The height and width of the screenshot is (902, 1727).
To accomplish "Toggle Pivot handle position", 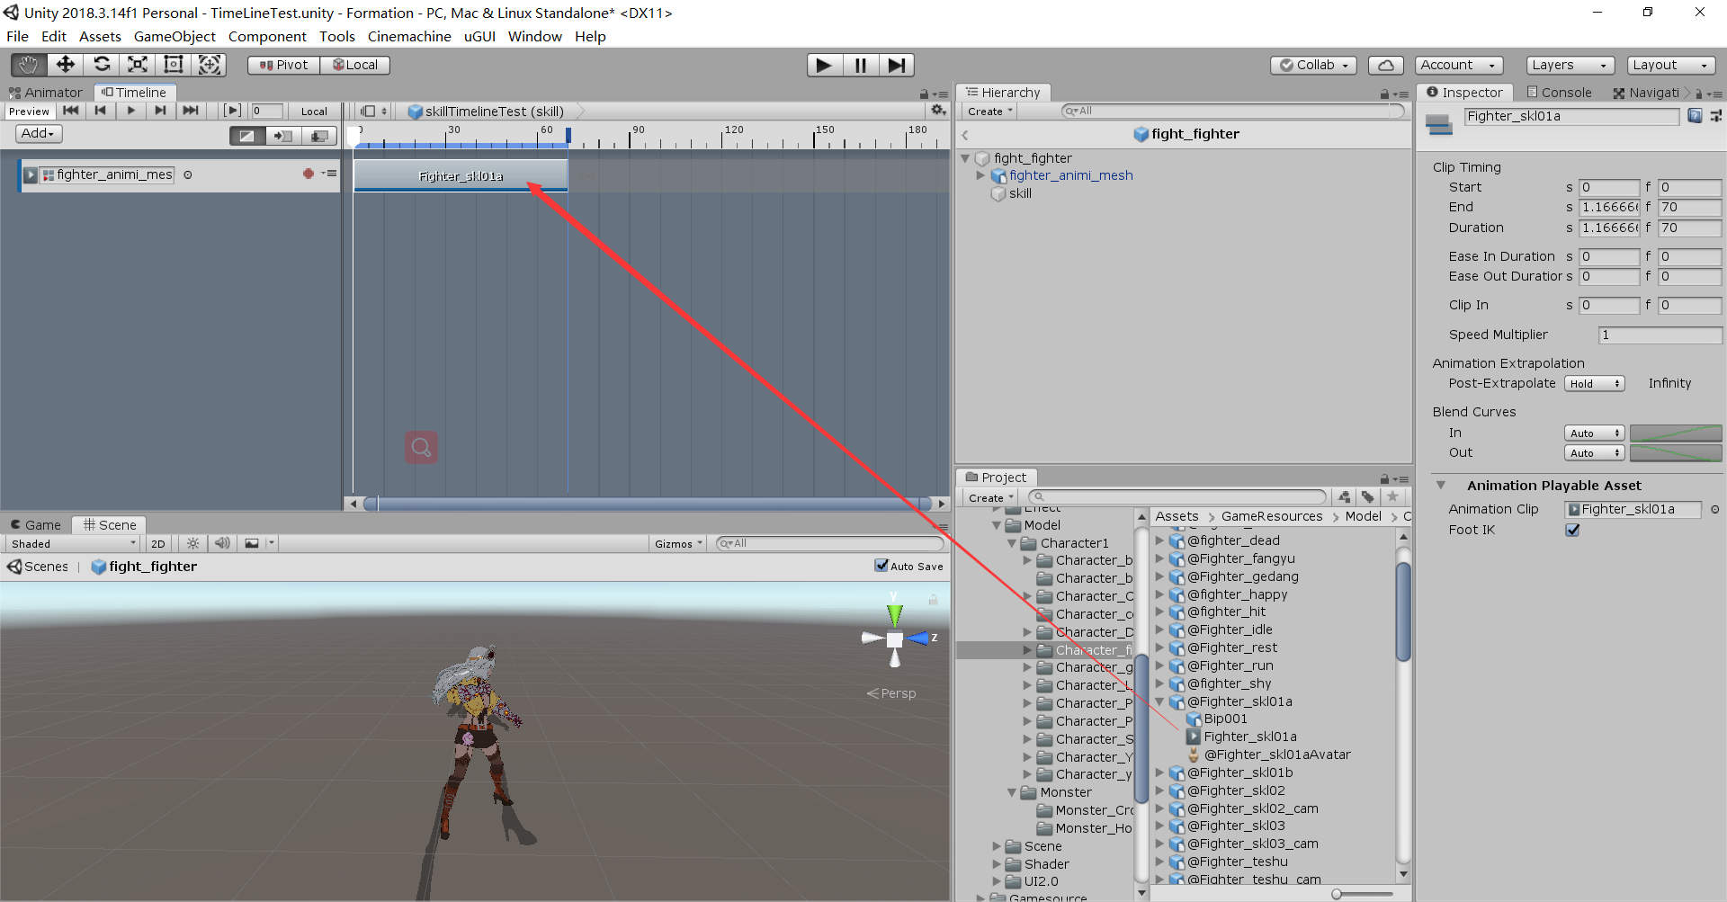I will point(284,65).
